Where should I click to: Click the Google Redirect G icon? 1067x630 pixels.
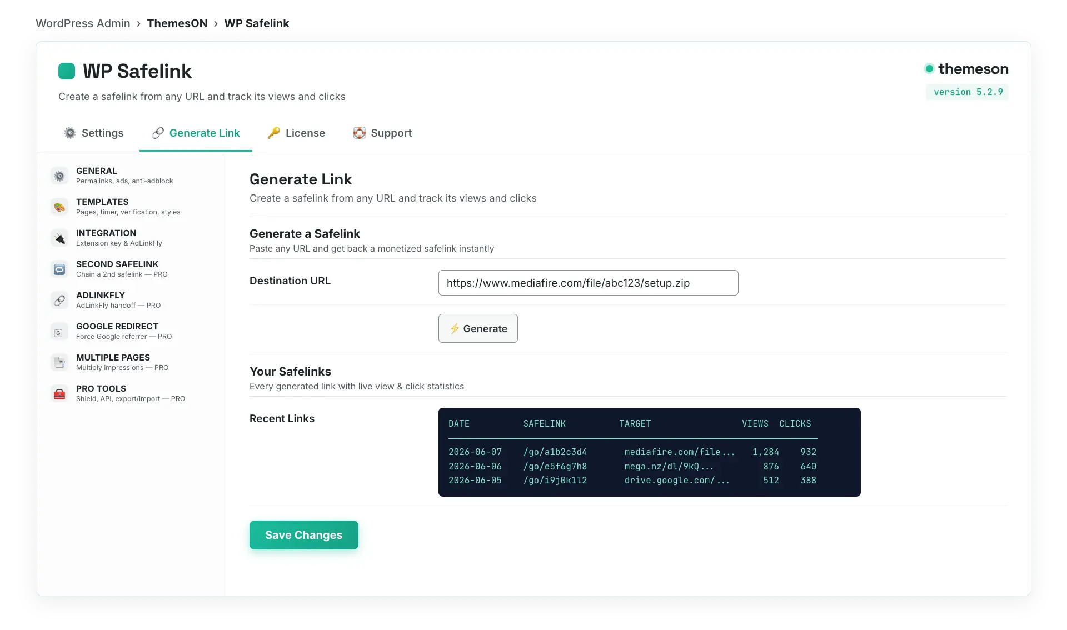59,331
